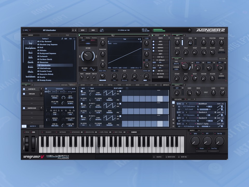Click the FX SLOT 1 sawtooth waveform display
The width and height of the screenshot is (249, 187).
pos(109,93)
